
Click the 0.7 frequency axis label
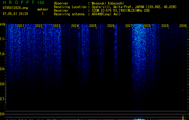pyautogui.click(x=2, y=99)
